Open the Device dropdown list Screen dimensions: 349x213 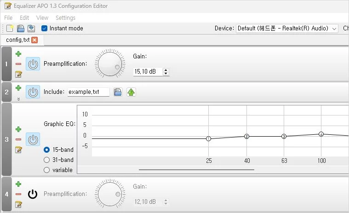pyautogui.click(x=287, y=29)
